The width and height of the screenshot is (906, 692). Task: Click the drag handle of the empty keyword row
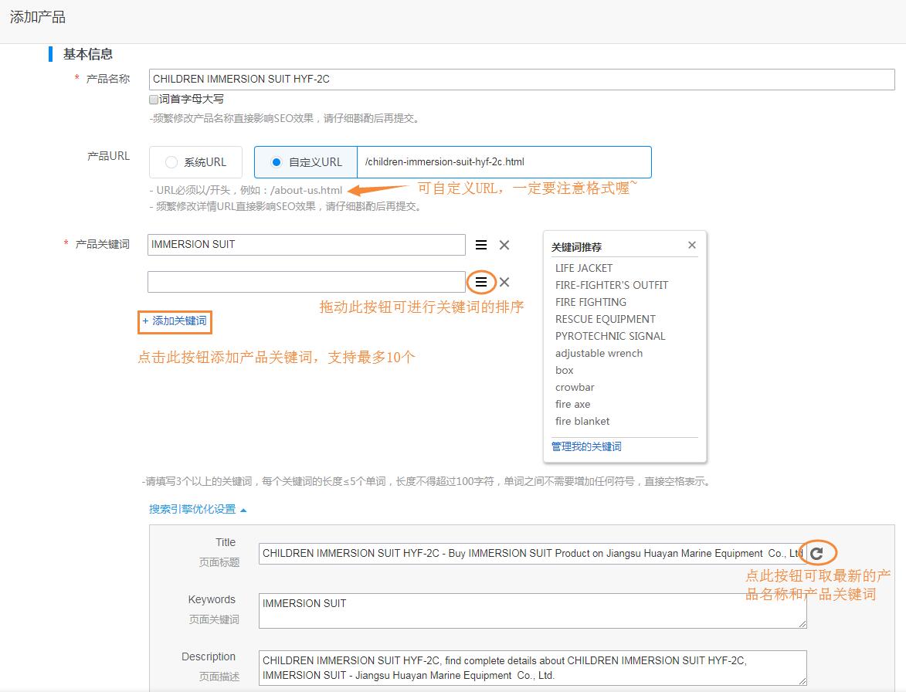[481, 283]
